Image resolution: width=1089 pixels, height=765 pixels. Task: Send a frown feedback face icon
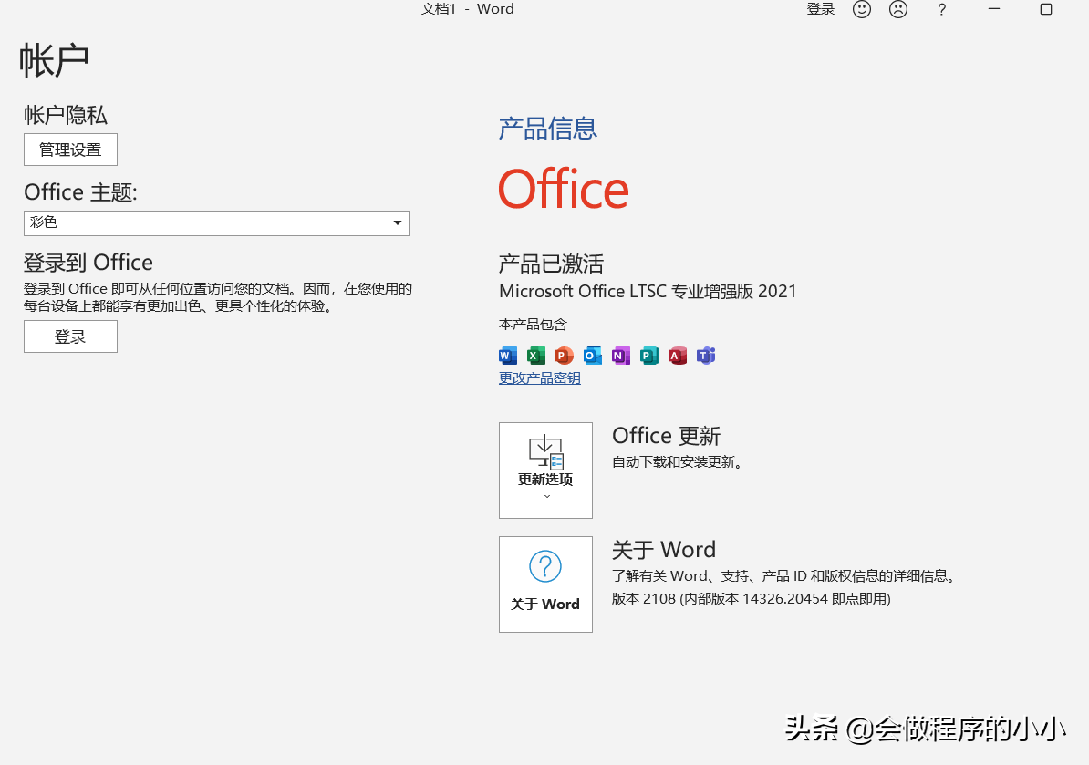click(x=898, y=9)
